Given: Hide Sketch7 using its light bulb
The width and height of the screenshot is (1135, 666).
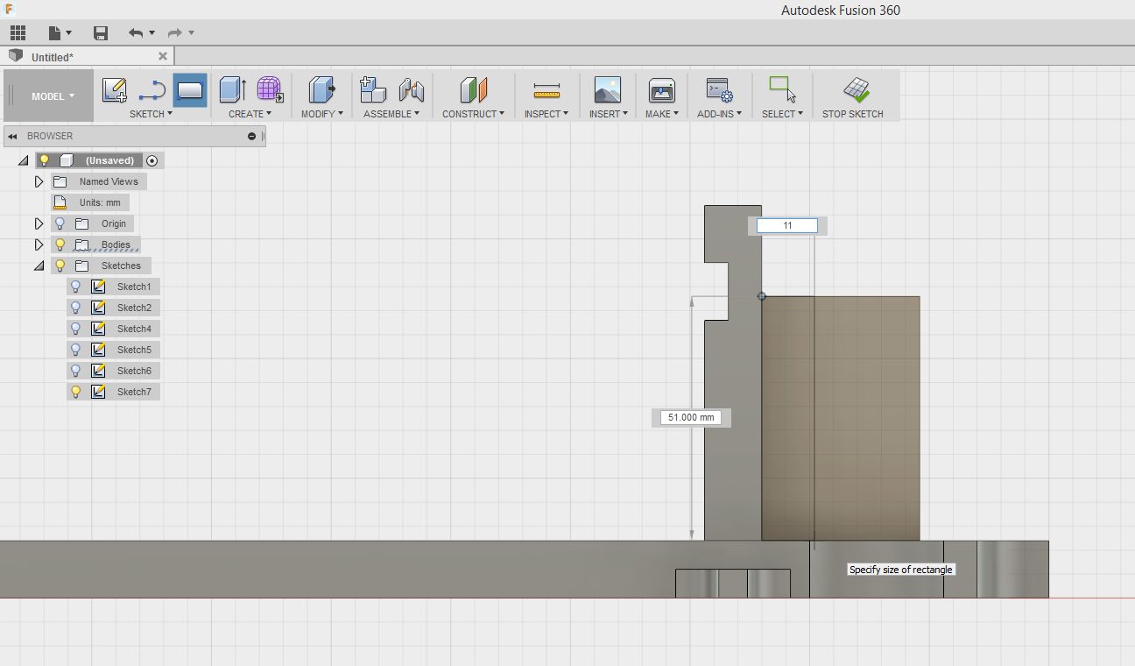Looking at the screenshot, I should 75,392.
